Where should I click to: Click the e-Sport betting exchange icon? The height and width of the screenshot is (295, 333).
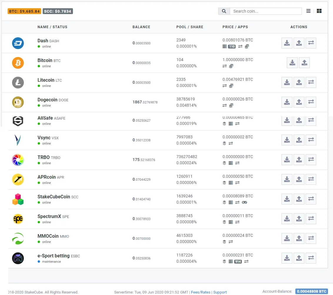pos(311,258)
